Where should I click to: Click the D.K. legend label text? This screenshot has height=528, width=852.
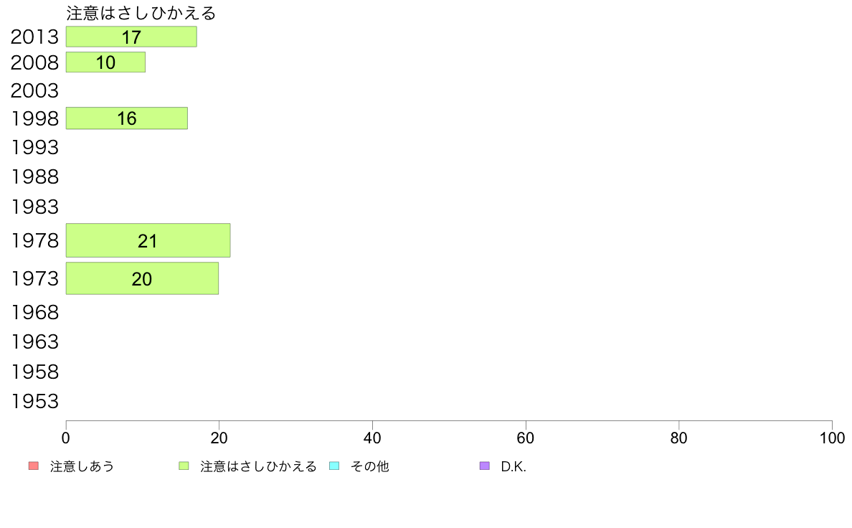point(513,466)
